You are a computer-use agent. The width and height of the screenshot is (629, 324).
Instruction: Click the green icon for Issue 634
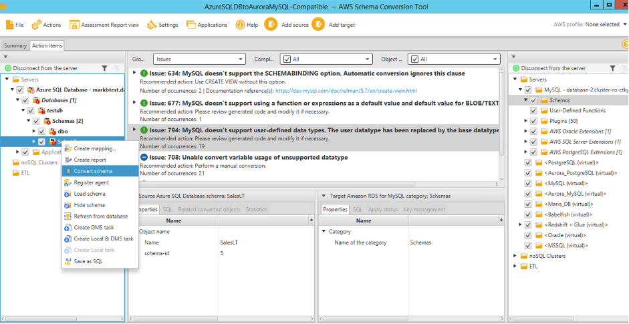coord(144,73)
